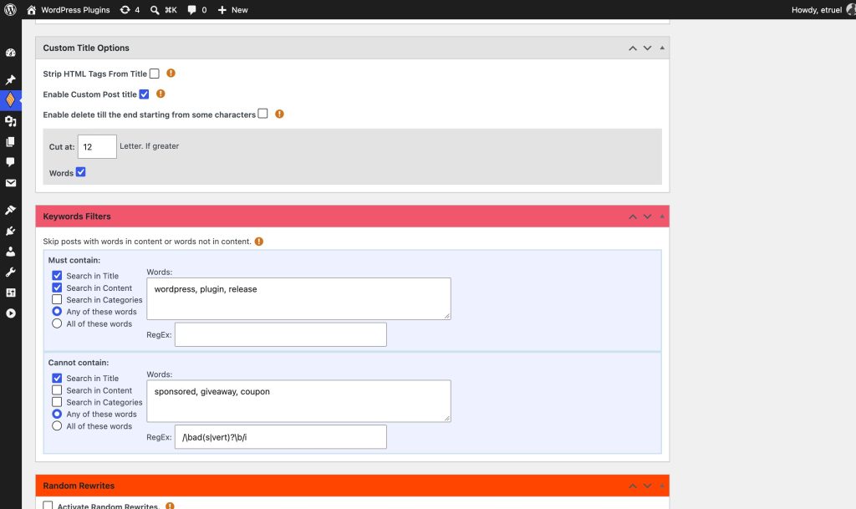Open the envelope mail icon in the sidebar
856x509 pixels.
click(x=10, y=183)
